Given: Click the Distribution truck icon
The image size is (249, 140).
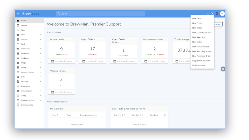Looking at the screenshot, I should tap(18, 49).
